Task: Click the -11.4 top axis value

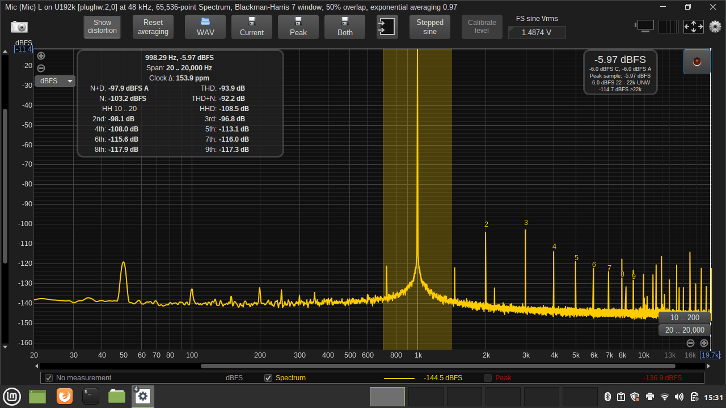Action: [24, 49]
